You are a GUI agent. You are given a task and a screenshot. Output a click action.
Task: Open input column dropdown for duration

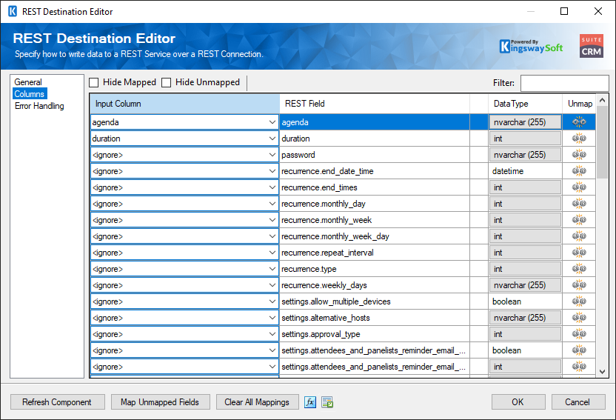pyautogui.click(x=272, y=139)
